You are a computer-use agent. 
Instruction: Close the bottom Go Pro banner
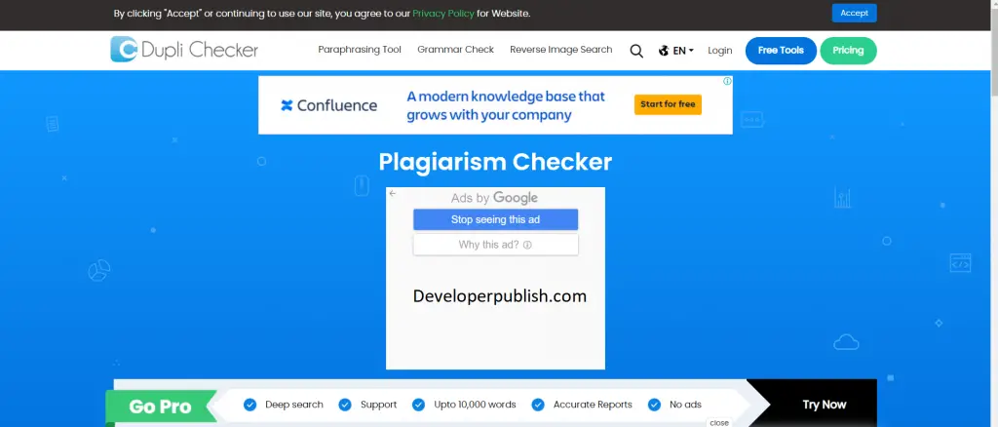(x=719, y=422)
